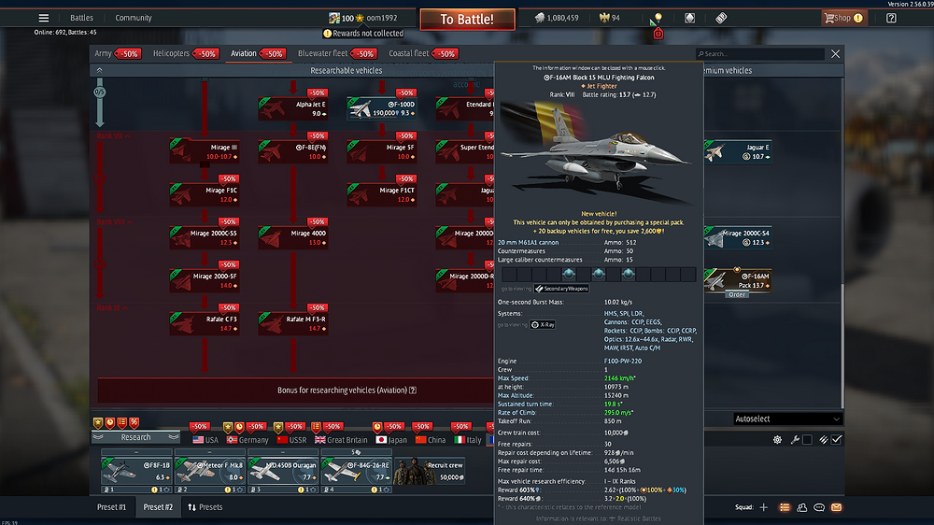Select the Germany nation
The height and width of the screenshot is (525, 934).
[x=248, y=440]
